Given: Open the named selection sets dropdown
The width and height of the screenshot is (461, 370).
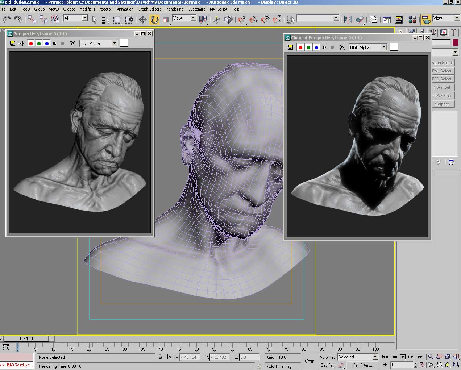Looking at the screenshot, I should point(318,18).
